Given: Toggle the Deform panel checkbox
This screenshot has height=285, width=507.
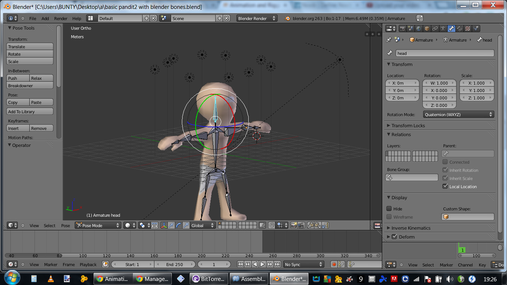Looking at the screenshot, I should tap(394, 236).
